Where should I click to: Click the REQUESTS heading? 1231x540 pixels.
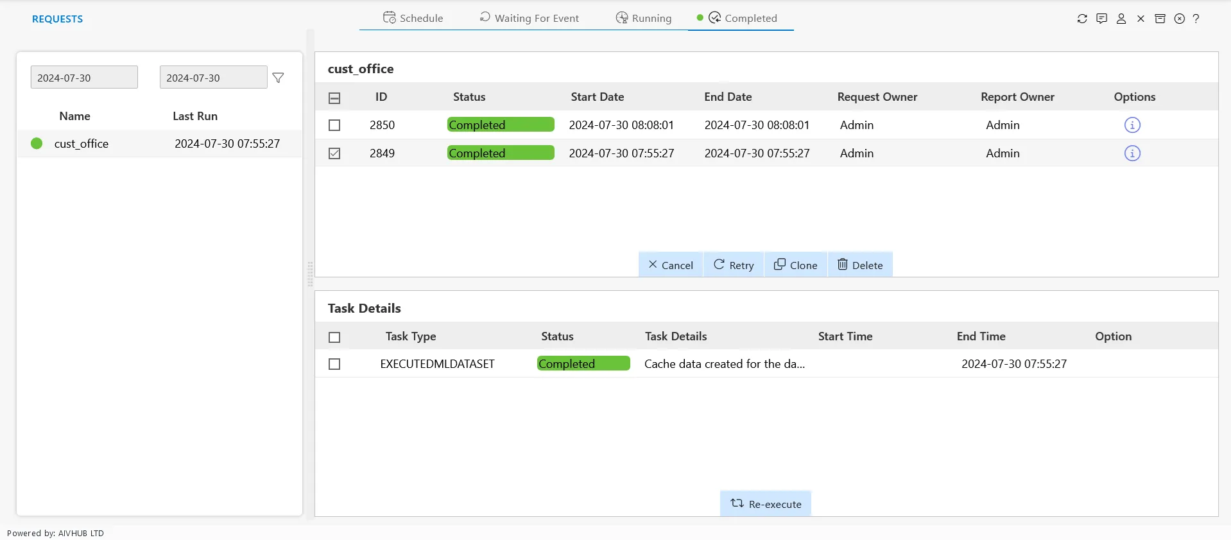click(57, 19)
